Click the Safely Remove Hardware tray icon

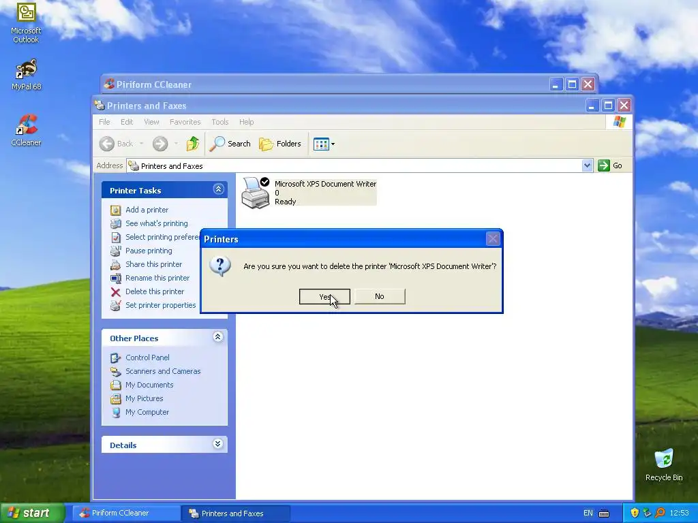click(647, 513)
